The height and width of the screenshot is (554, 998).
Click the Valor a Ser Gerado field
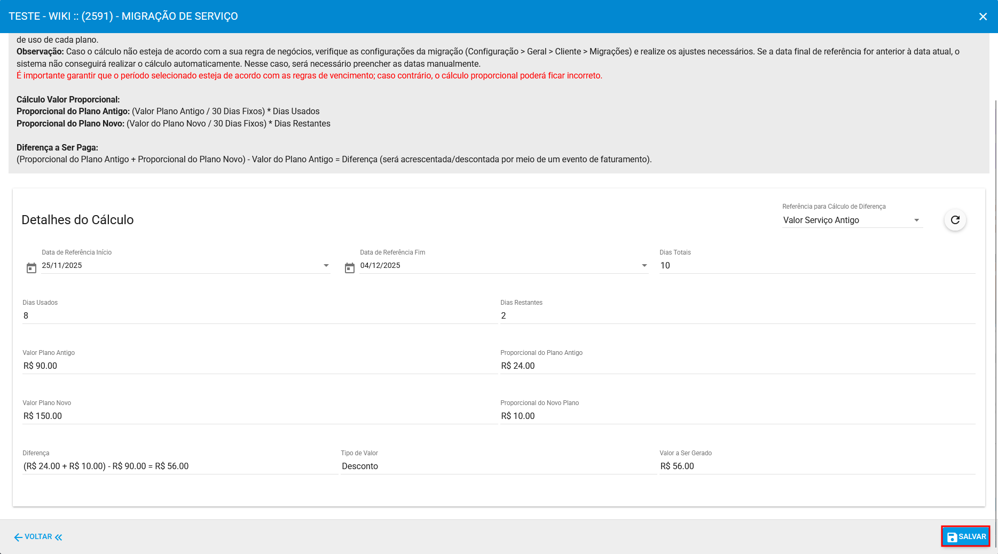click(817, 466)
